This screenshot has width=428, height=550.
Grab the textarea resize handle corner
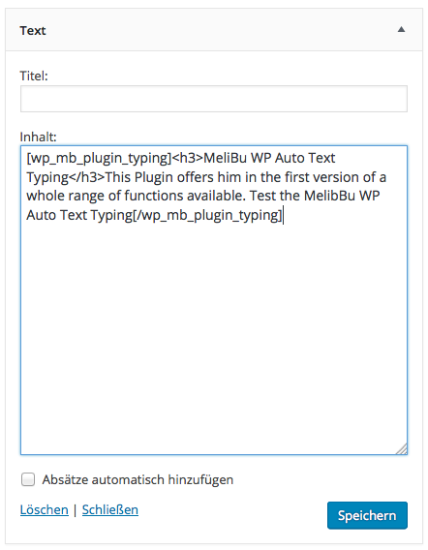[x=402, y=449]
